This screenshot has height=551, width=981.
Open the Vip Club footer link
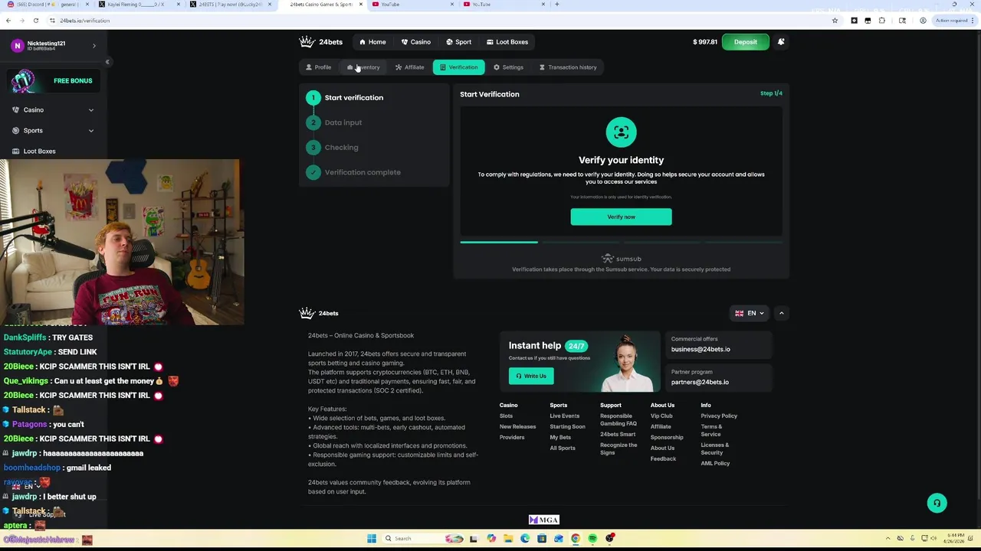(661, 416)
